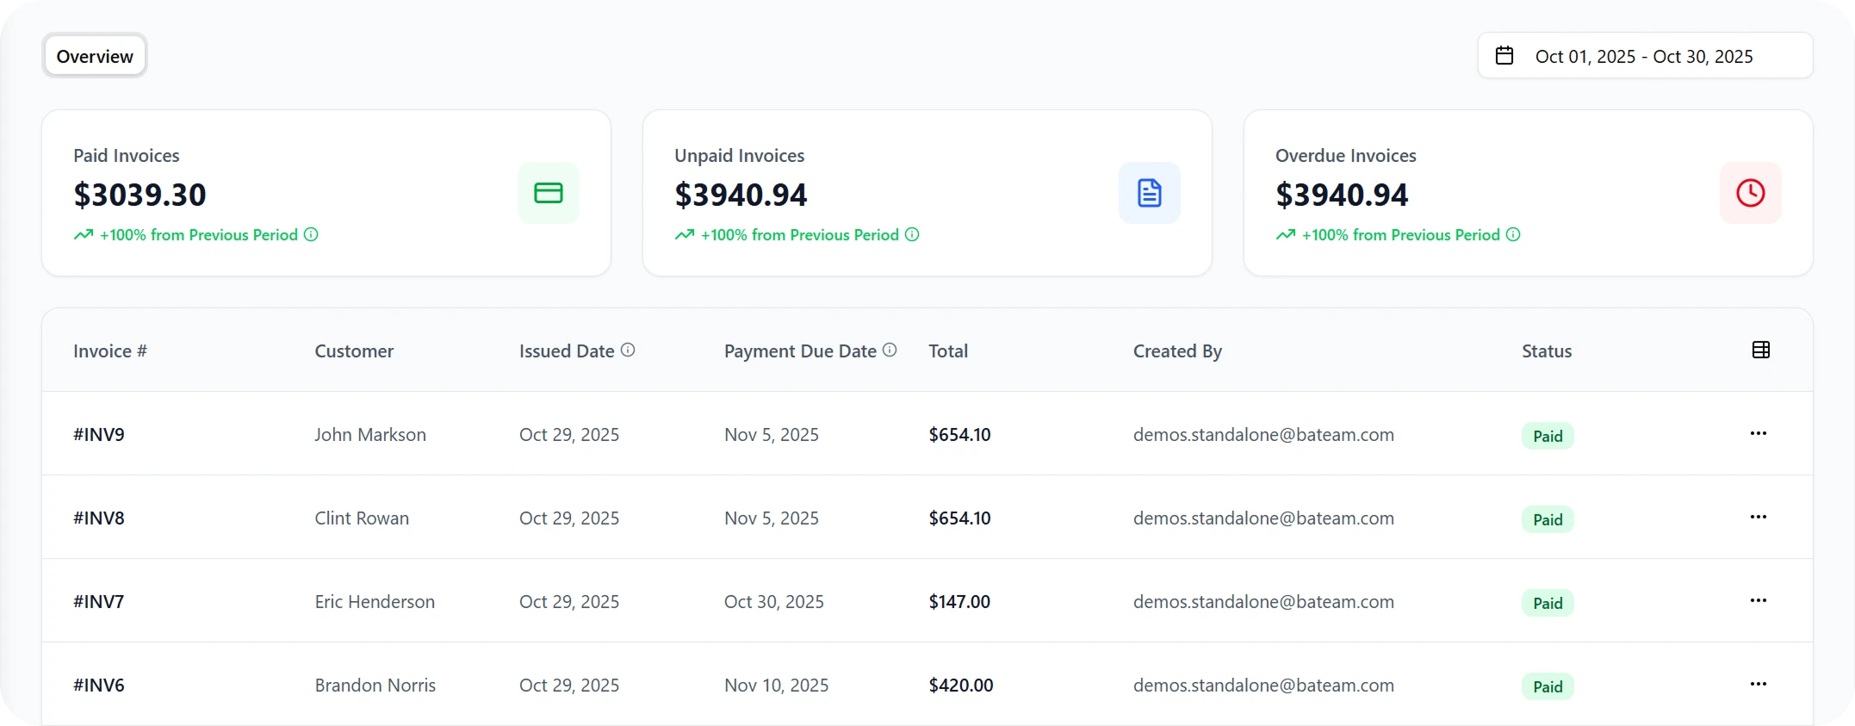Open the ellipsis menu for #INV6
Image resolution: width=1855 pixels, height=726 pixels.
pos(1759,684)
